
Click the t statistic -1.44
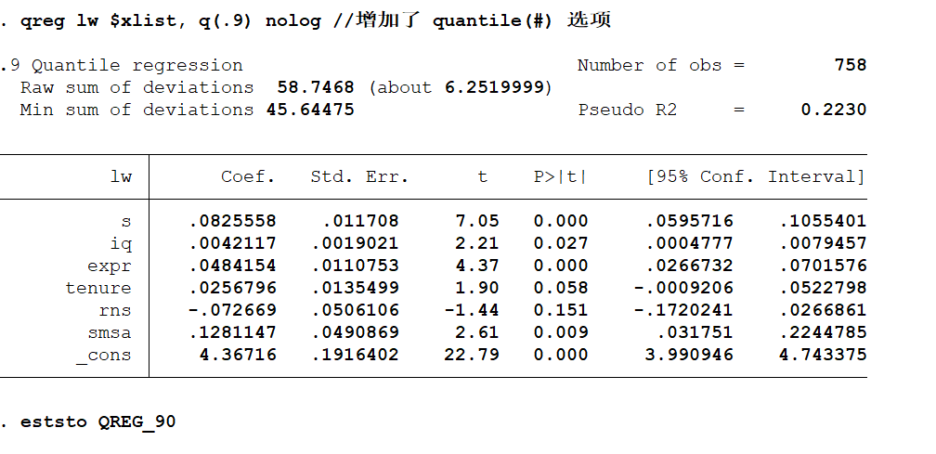click(472, 310)
